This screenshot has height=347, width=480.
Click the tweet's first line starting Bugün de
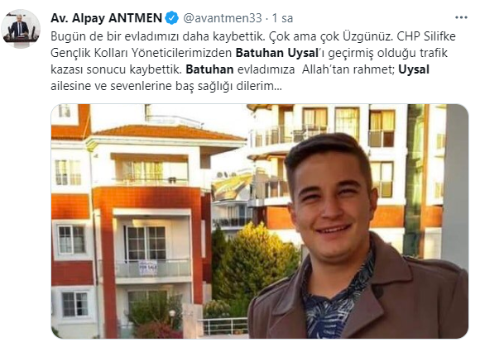(253, 36)
